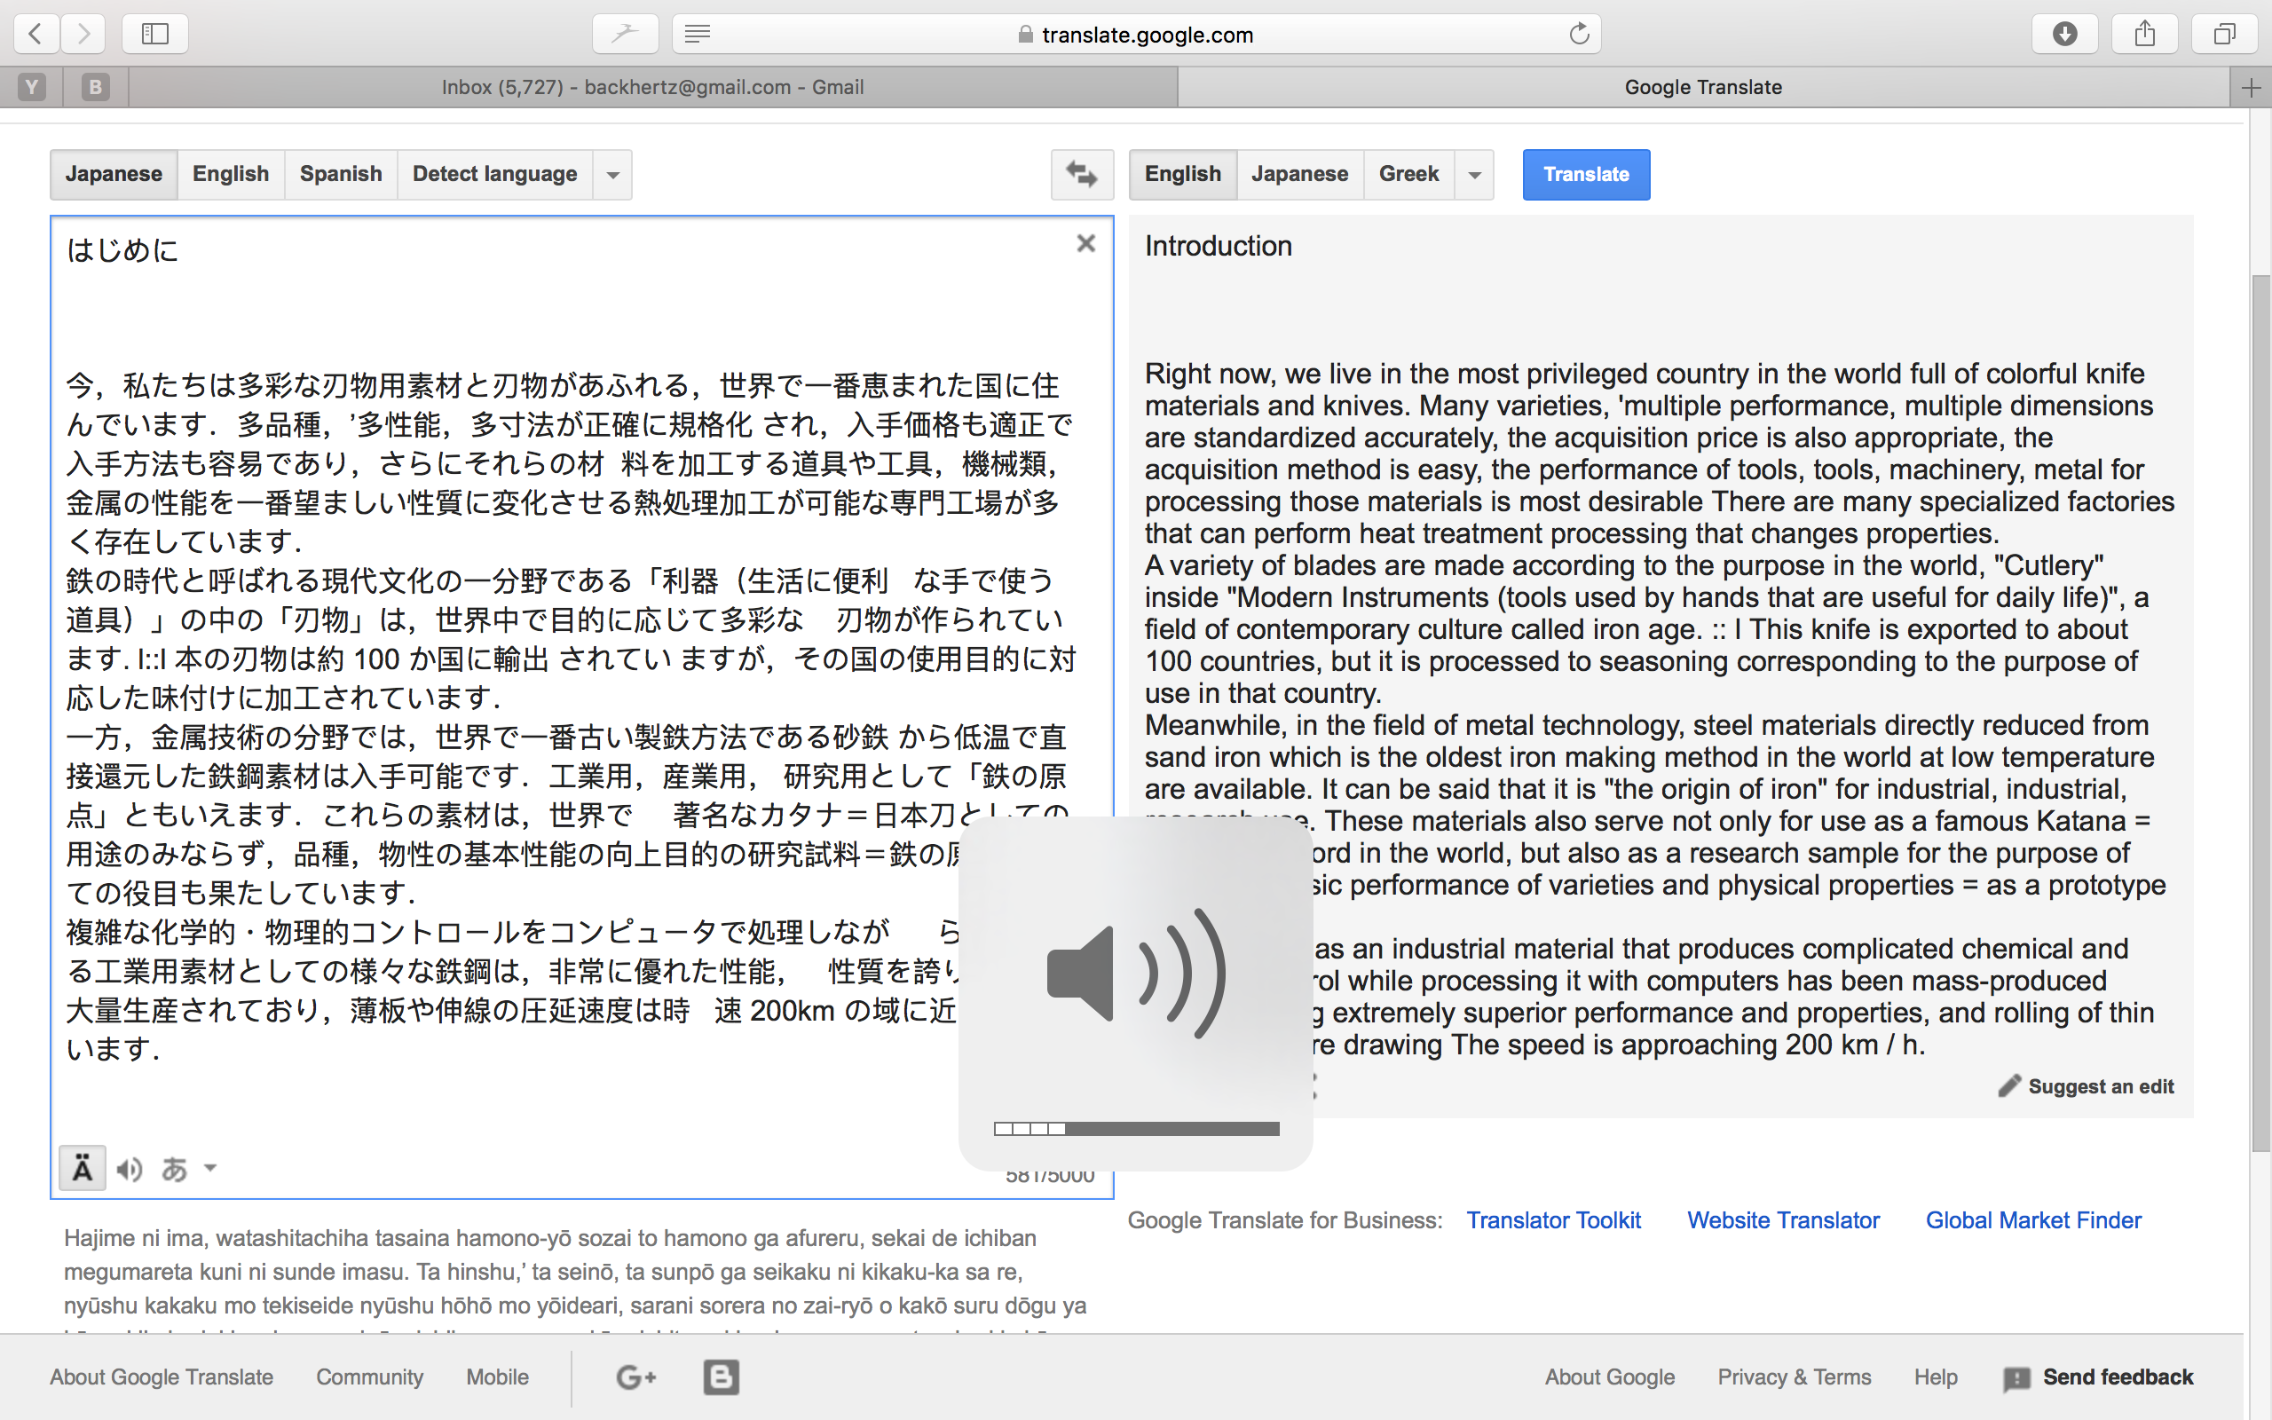
Task: Click the Google+ share icon
Action: [x=636, y=1377]
